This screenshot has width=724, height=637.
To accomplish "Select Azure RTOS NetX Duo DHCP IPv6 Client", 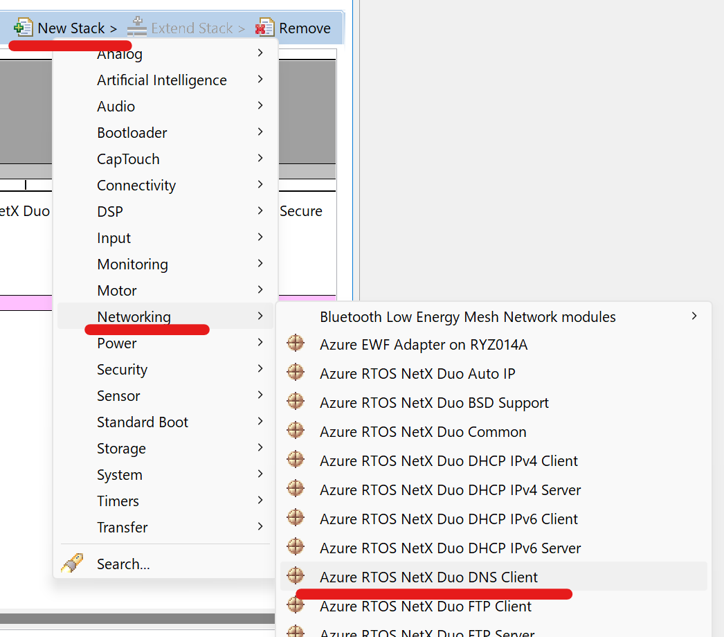I will [494, 519].
